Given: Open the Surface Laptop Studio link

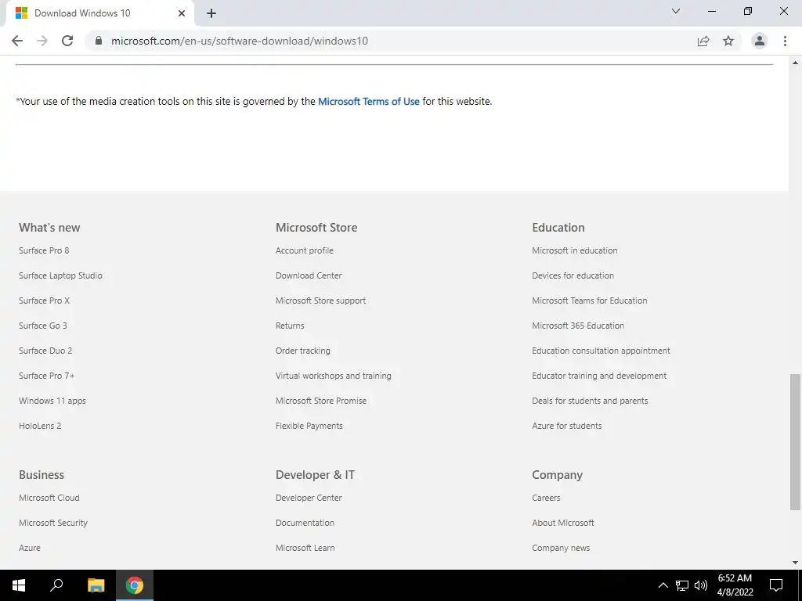Looking at the screenshot, I should tap(60, 275).
